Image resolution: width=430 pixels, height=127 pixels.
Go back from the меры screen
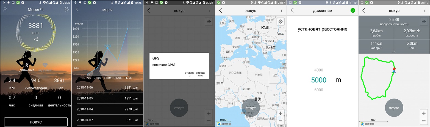77,10
